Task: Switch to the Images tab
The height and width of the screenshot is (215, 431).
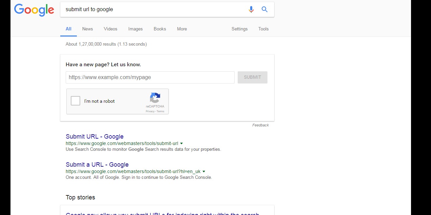Action: tap(135, 29)
